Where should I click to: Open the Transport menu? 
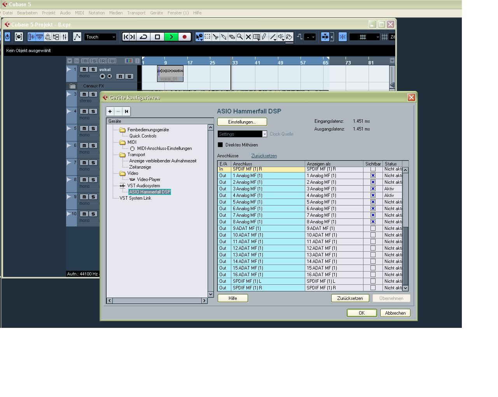tap(136, 13)
